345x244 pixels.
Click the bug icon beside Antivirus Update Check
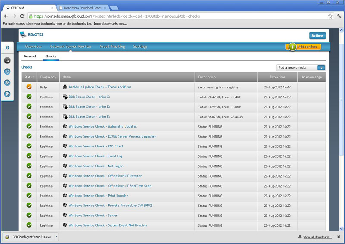pyautogui.click(x=65, y=87)
